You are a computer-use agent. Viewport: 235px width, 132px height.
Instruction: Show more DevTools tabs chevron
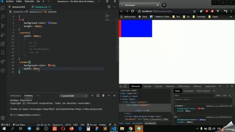220,86
